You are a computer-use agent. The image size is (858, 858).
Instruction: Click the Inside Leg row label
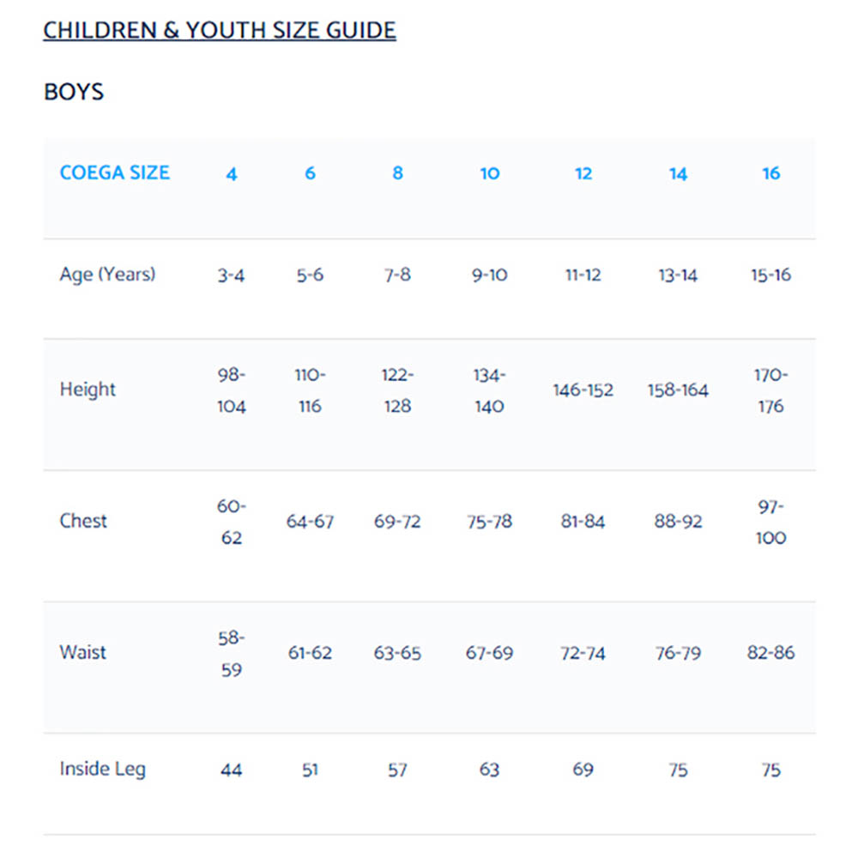[x=103, y=770]
